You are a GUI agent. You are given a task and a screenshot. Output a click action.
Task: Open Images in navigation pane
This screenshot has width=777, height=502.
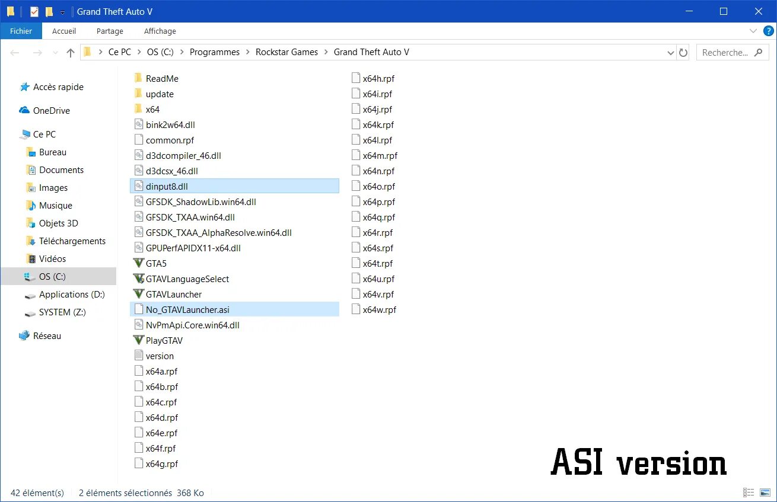pos(53,188)
